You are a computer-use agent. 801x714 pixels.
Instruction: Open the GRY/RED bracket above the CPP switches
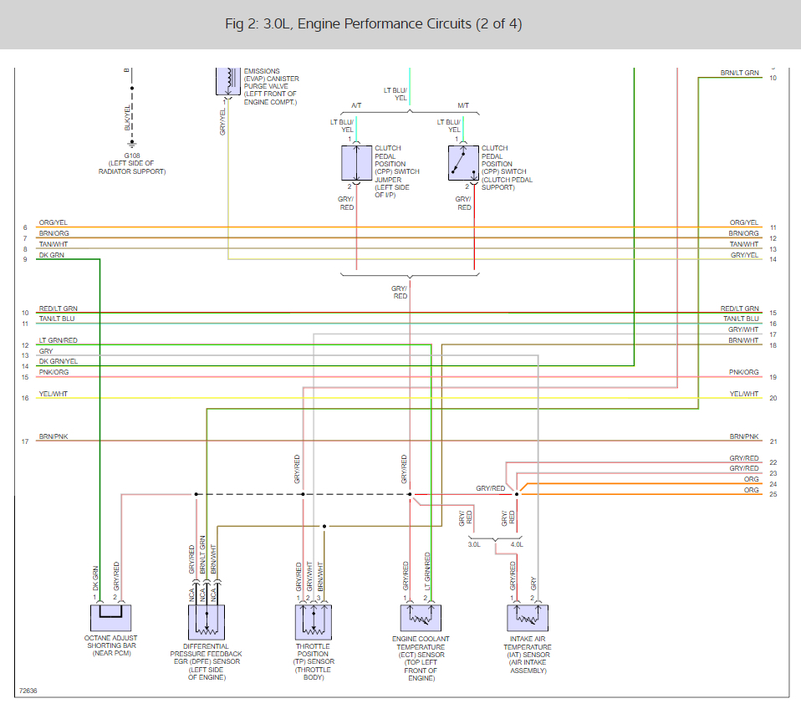point(408,277)
